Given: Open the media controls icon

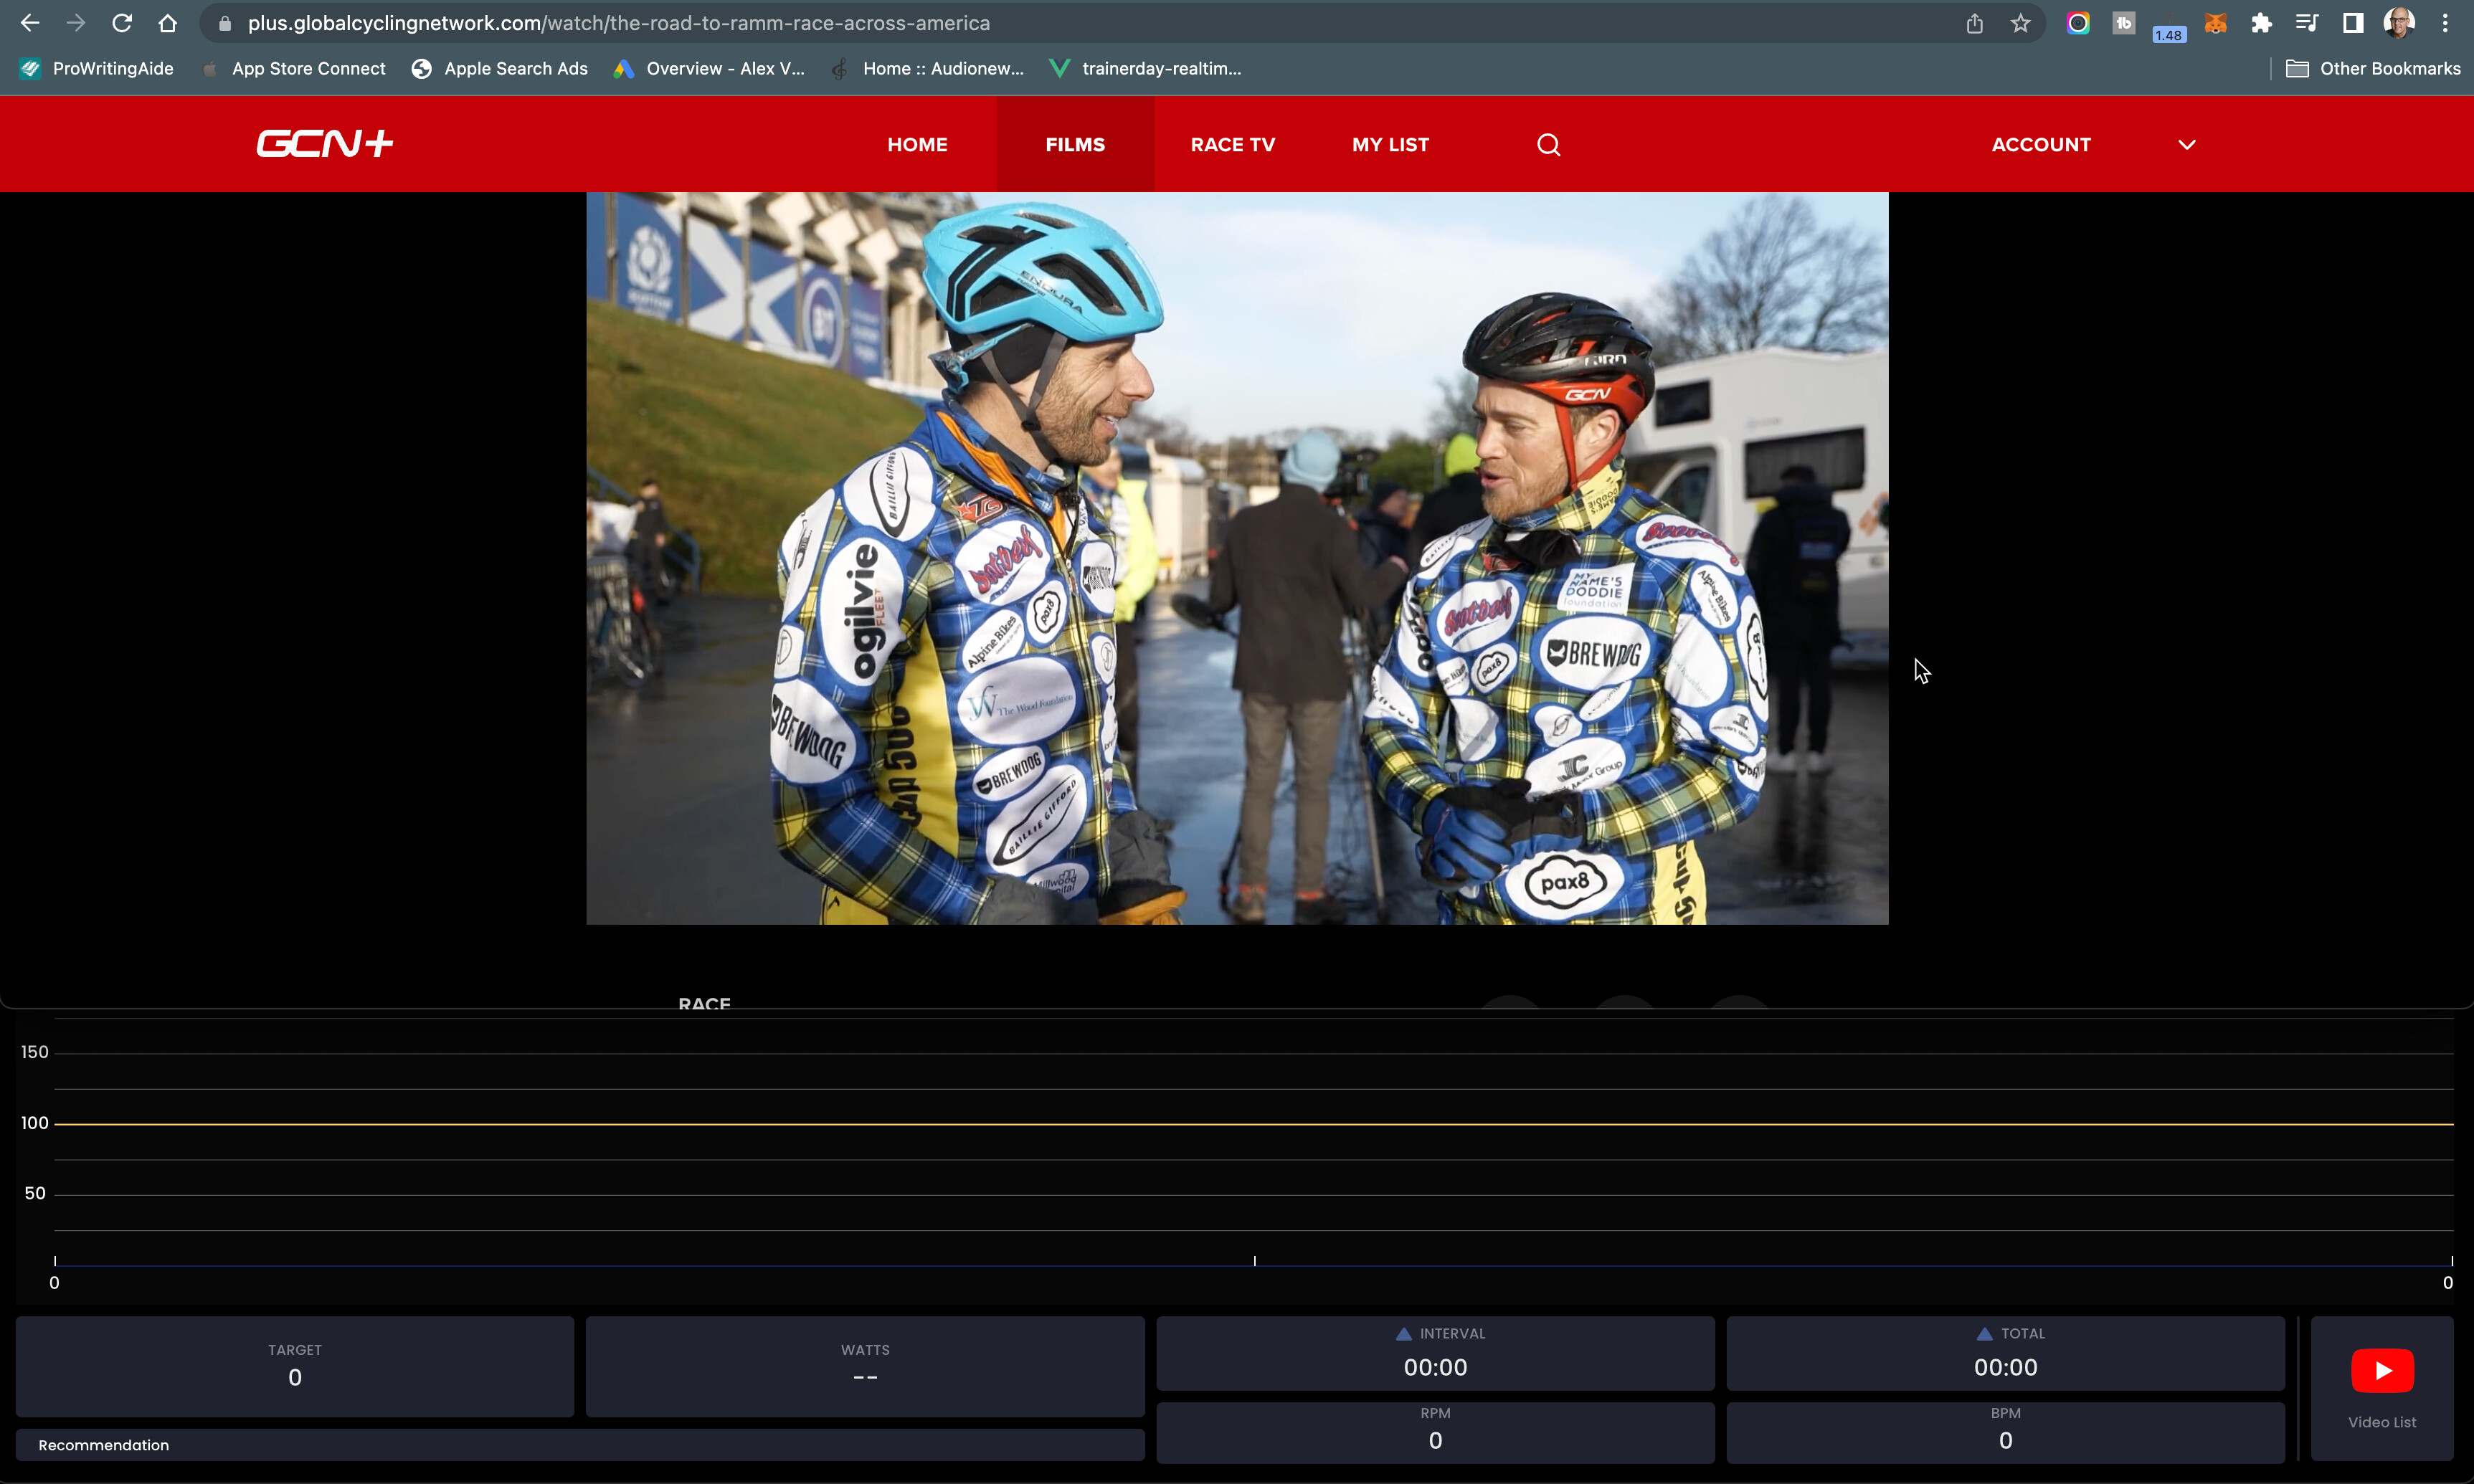Looking at the screenshot, I should tap(2307, 23).
